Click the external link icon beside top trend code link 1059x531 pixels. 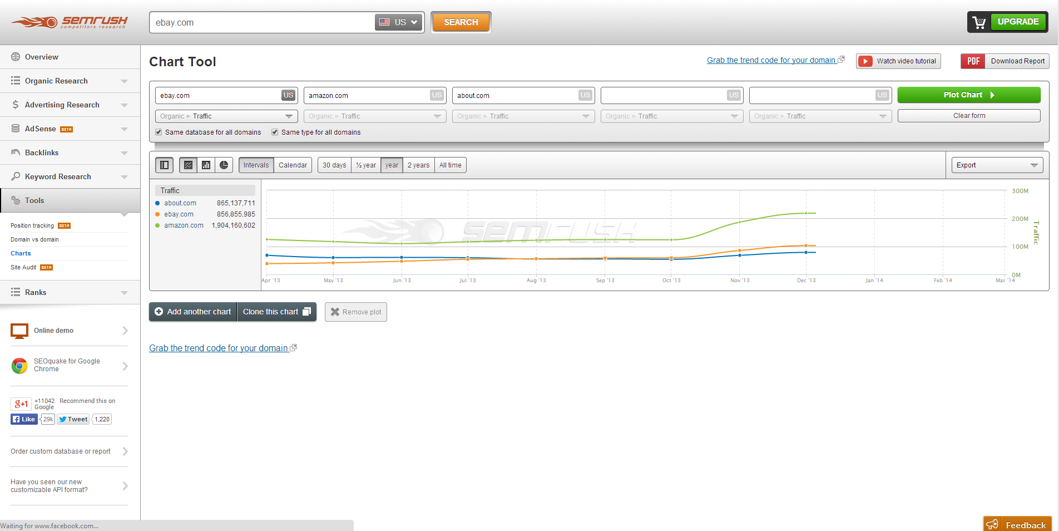[x=842, y=60]
